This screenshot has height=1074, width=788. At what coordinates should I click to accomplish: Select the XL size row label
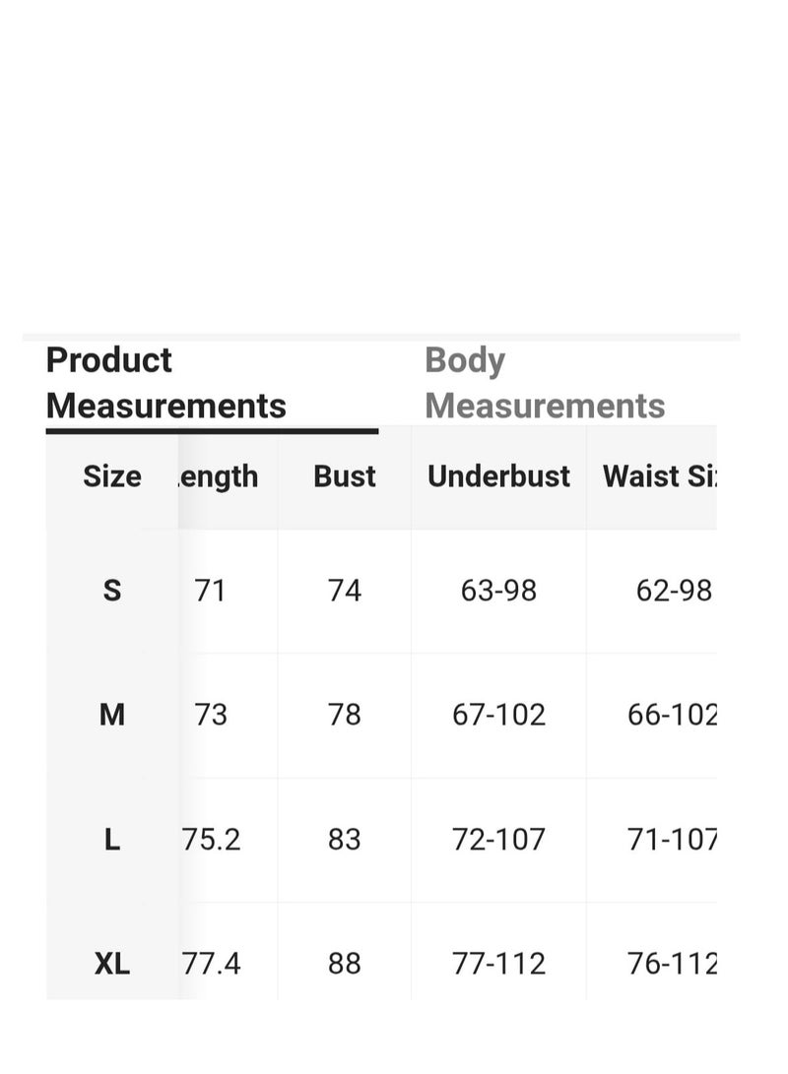[x=112, y=965]
